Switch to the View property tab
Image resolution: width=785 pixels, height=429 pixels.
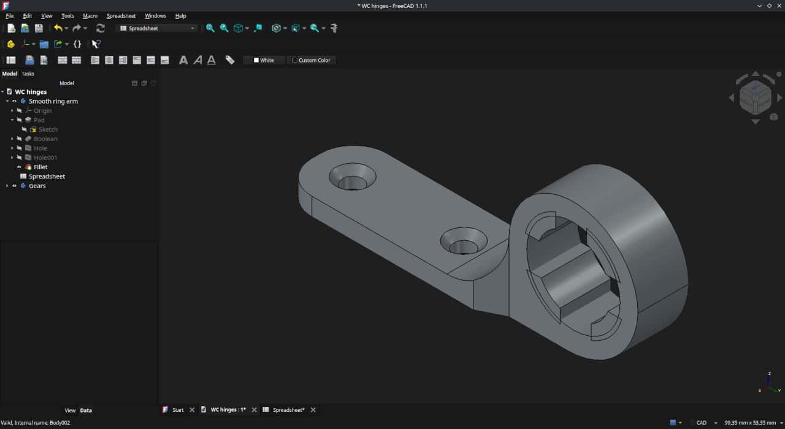tap(70, 411)
